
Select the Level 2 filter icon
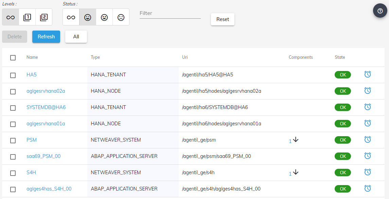[x=44, y=17]
